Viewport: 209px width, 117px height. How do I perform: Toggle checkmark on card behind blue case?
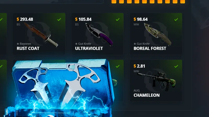coord(118,66)
